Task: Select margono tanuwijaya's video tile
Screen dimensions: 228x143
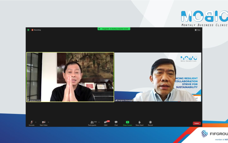Action: pos(158,77)
